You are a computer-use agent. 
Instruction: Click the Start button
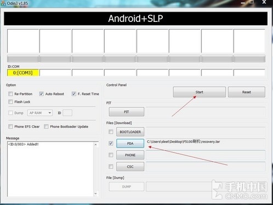coord(199,92)
